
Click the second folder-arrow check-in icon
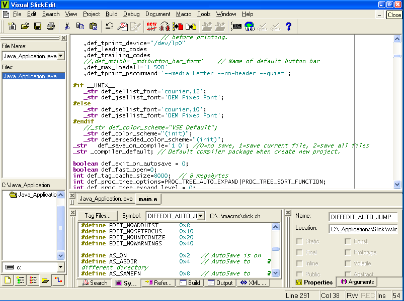pos(220,26)
